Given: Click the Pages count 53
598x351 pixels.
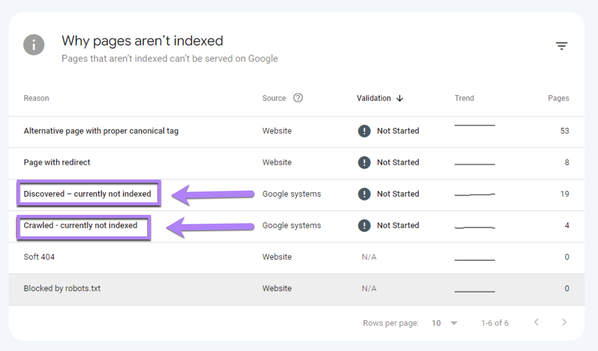Looking at the screenshot, I should coord(565,131).
